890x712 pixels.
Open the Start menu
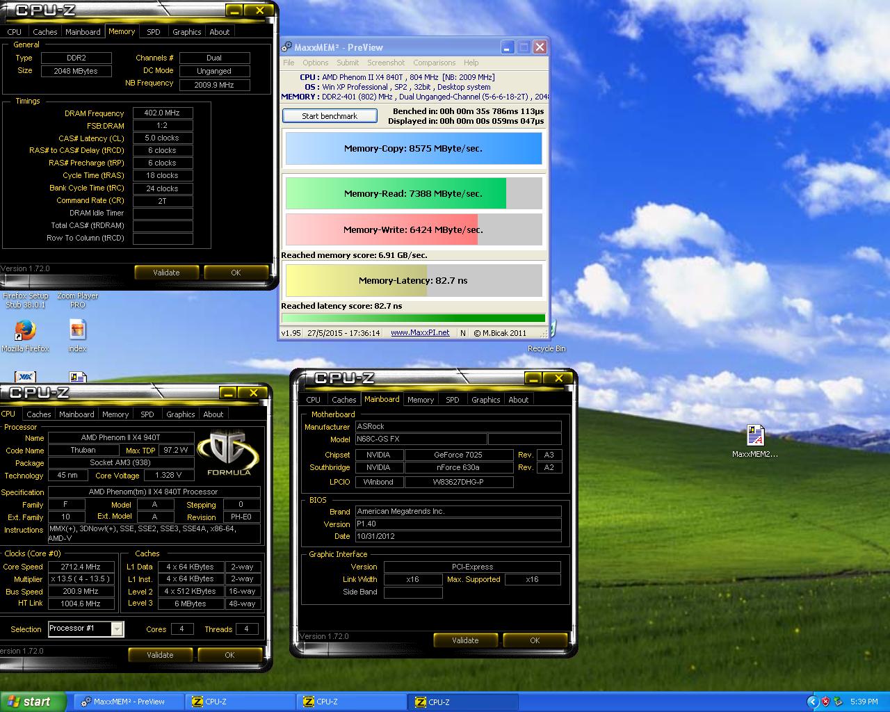[x=33, y=702]
